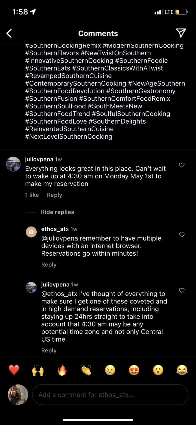Screen dimensions: 196x425
Task: Insert the laughing tears emoji
Action: point(182,370)
